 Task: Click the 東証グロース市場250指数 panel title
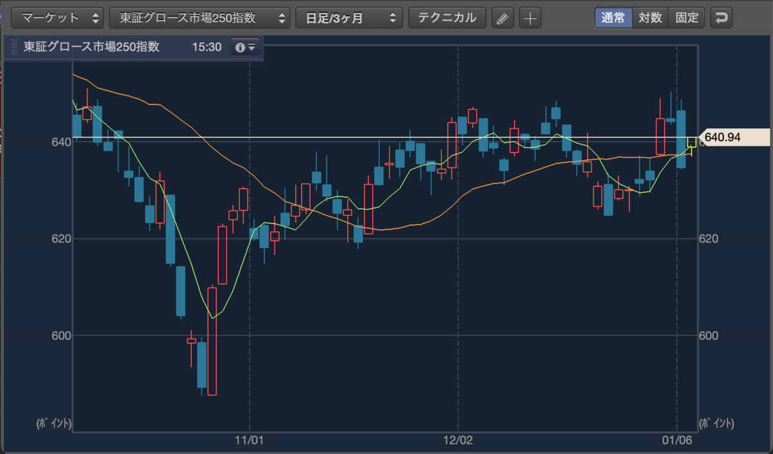[x=91, y=47]
